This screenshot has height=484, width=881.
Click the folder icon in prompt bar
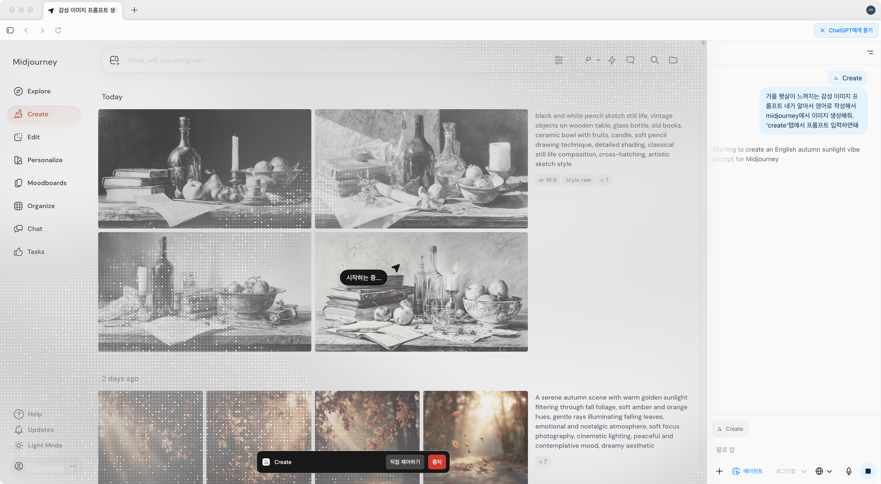673,60
